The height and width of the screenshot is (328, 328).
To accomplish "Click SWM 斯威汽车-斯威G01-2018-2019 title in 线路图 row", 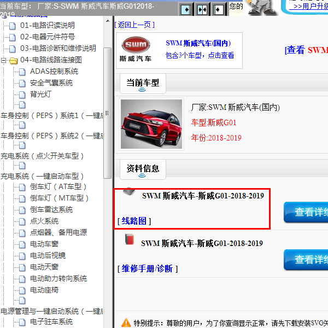I will [203, 196].
